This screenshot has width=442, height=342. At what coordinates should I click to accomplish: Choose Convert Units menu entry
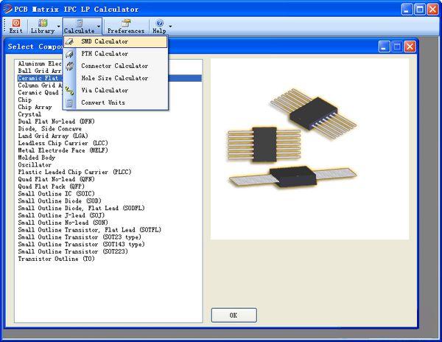pyautogui.click(x=116, y=102)
